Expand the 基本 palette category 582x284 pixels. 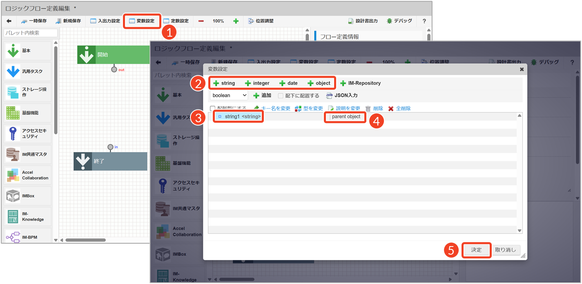tap(28, 51)
